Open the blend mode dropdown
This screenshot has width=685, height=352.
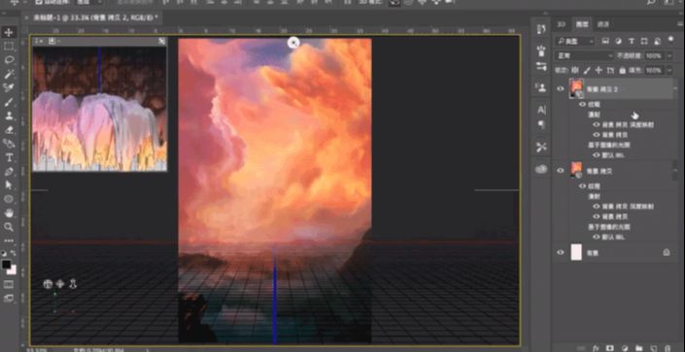(x=584, y=56)
